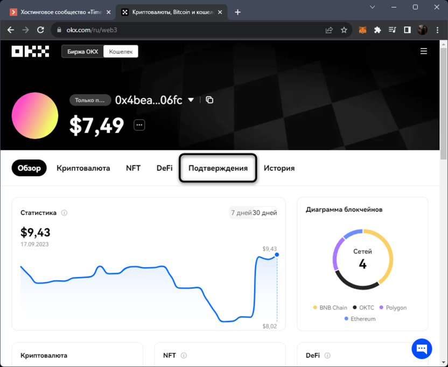
Task: Open the Chrome three-dot menu
Action: 437,30
